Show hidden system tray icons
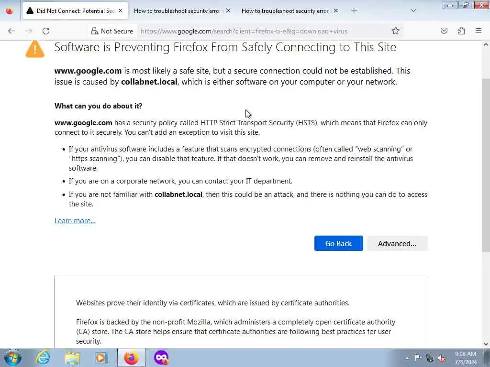Image resolution: width=490 pixels, height=367 pixels. [x=407, y=358]
